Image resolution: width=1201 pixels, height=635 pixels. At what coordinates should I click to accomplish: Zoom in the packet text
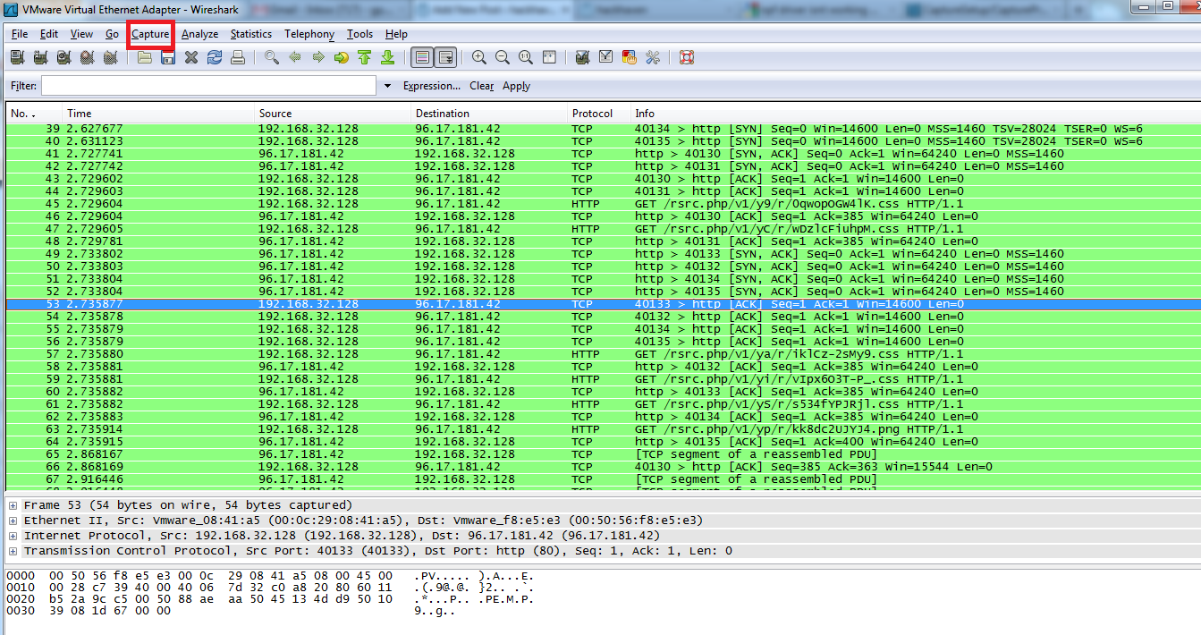(478, 57)
